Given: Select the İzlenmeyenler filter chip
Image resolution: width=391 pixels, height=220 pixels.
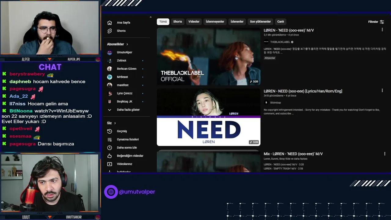Looking at the screenshot, I should pyautogui.click(x=215, y=22).
